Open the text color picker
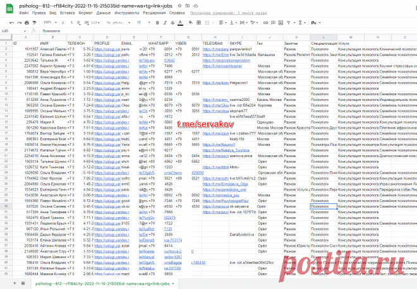Screen dimensions: 417x289 pos(180,23)
